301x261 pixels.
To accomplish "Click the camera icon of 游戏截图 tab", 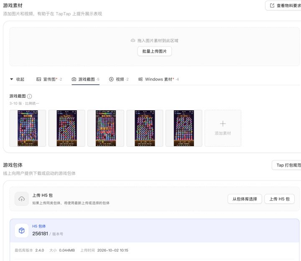I will point(74,79).
